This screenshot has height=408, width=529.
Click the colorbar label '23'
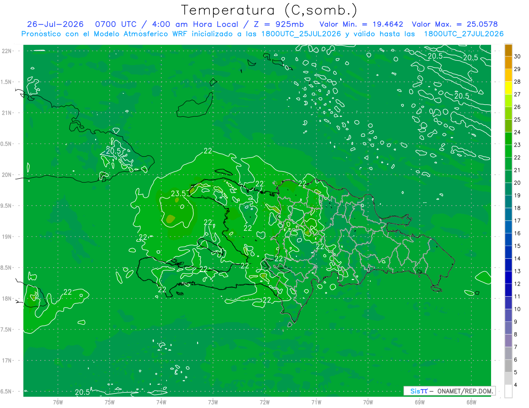tap(518, 145)
